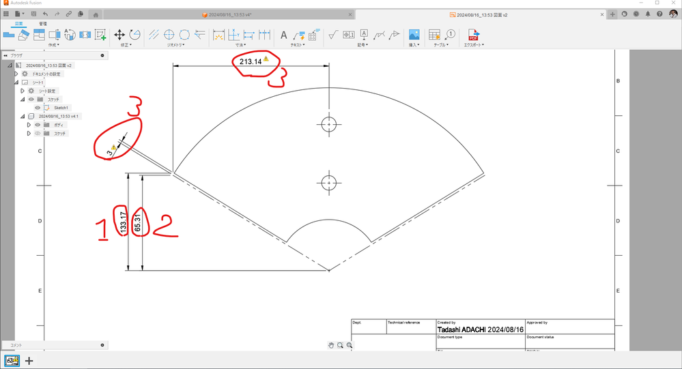
Task: Click the Center Mark geometry tool
Action: click(169, 35)
